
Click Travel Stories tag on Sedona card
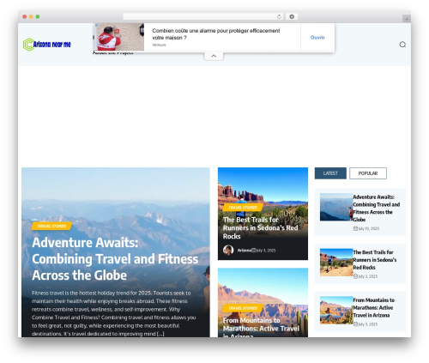(243, 208)
